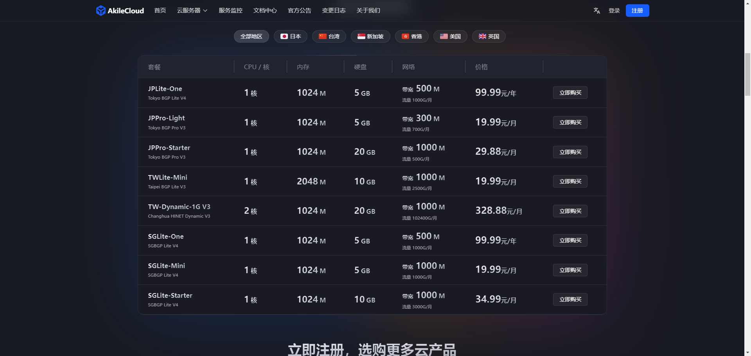Buy the TW-Dynamic-1G V3 plan
The image size is (751, 356).
pos(570,211)
